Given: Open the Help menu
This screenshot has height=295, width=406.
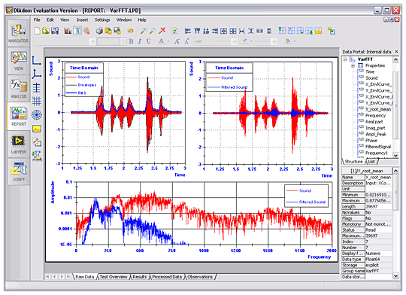Looking at the screenshot, I should pos(142,20).
